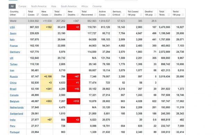Select the Asia tab
Screen dimensions: 222x135
pyautogui.click(x=53, y=6)
